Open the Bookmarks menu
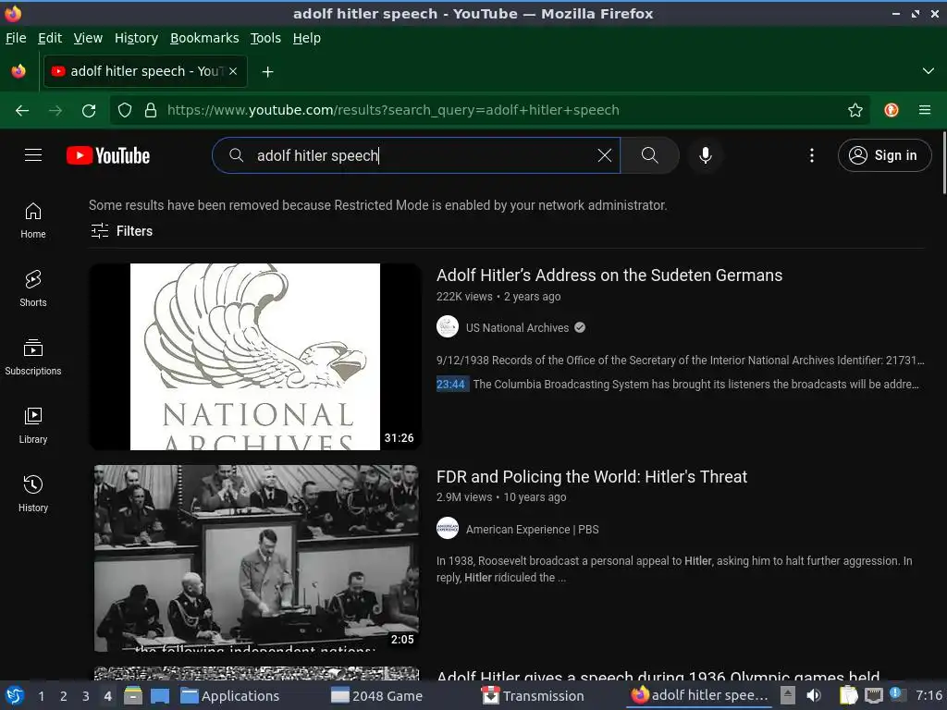 204,38
